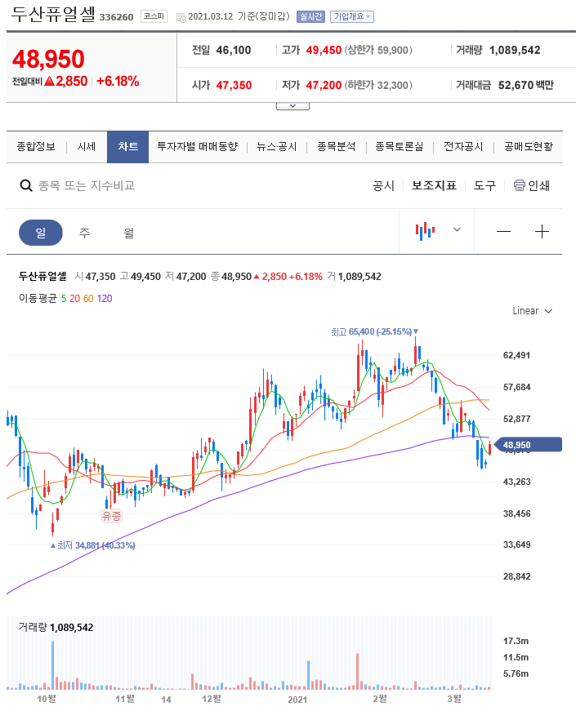Click the 3월 date axis label

454,699
